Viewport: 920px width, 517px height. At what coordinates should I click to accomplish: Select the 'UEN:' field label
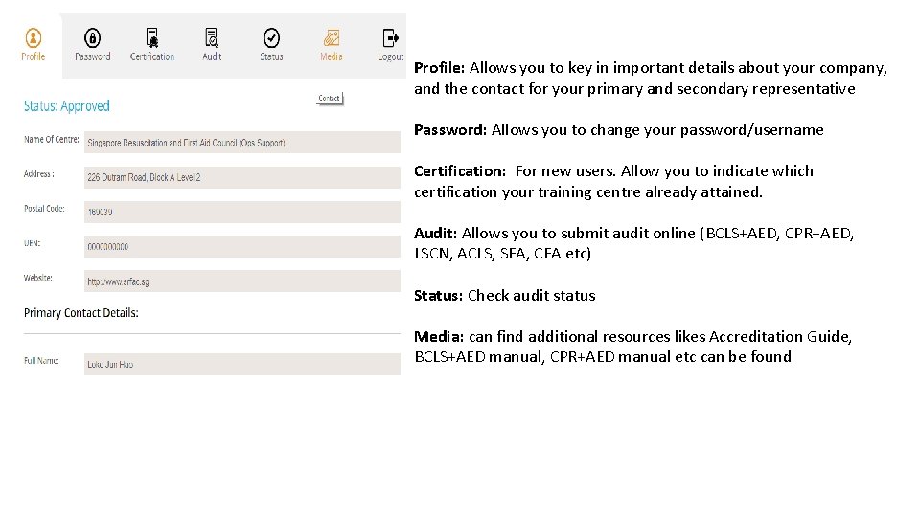(33, 243)
